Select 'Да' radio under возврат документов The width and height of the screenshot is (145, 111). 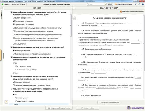click(x=14, y=95)
